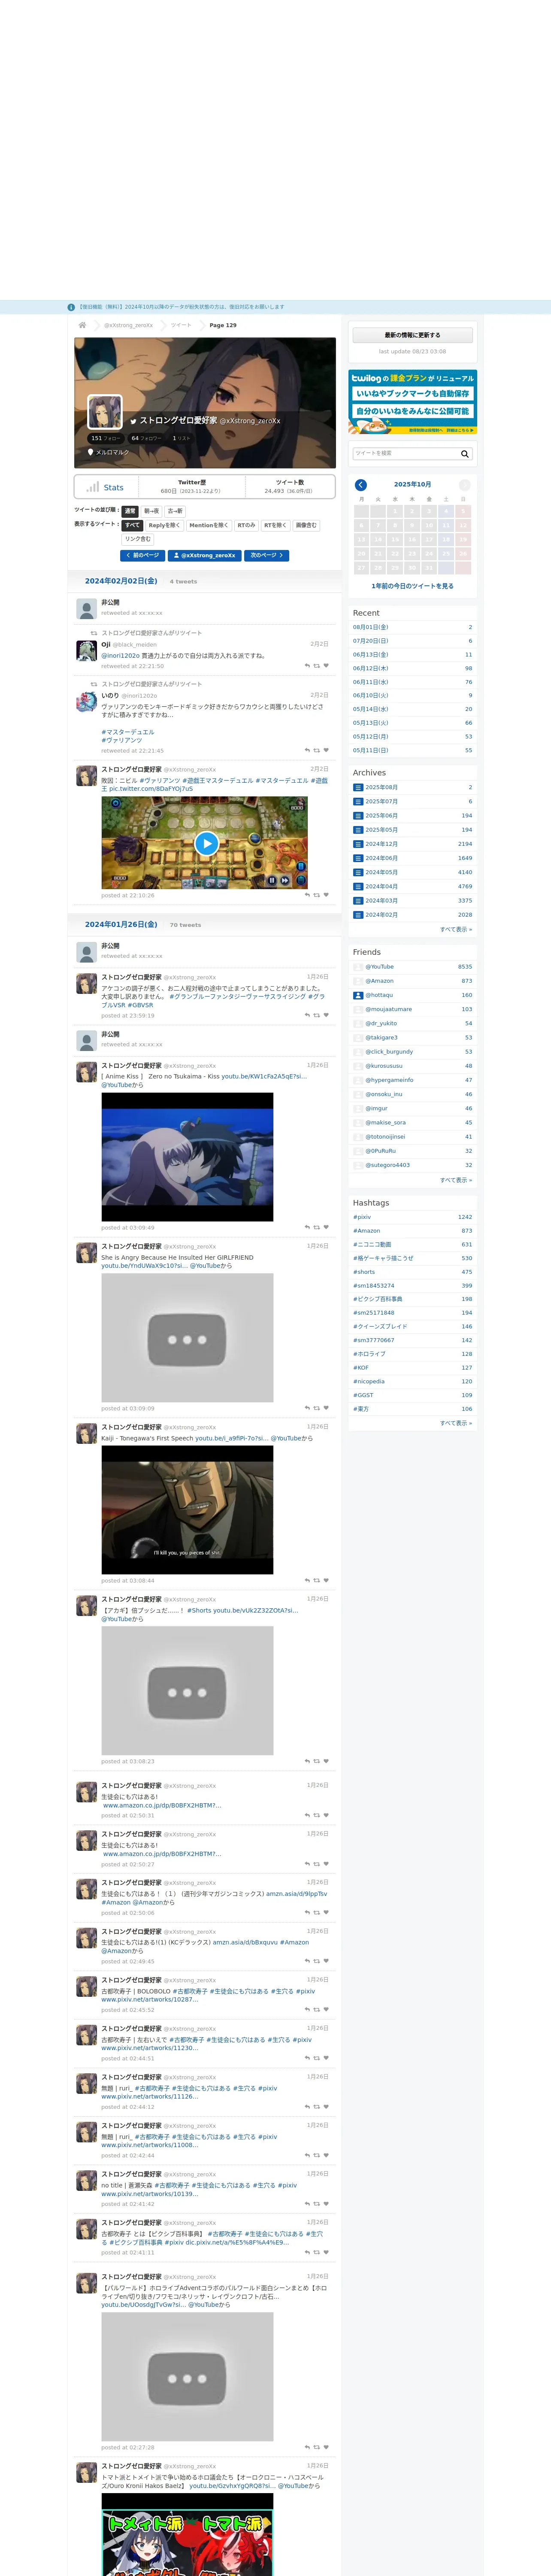Screen dimensions: 551x2576
Task: Open @xXstrong_zeroXx breadcrumb link
Action: 129,325
